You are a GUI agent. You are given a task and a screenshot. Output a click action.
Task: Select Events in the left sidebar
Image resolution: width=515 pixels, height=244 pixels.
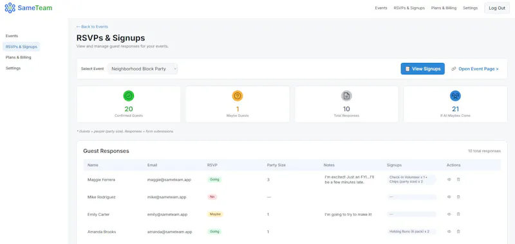click(x=12, y=36)
